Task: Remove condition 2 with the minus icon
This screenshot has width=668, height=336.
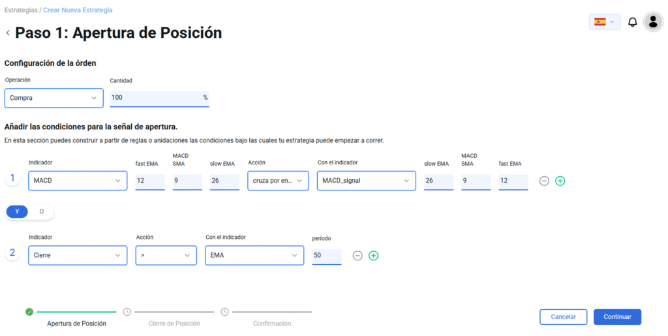Action: pos(357,256)
